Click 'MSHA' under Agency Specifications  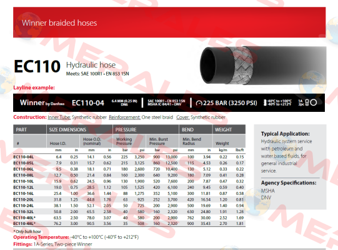coord(268,191)
